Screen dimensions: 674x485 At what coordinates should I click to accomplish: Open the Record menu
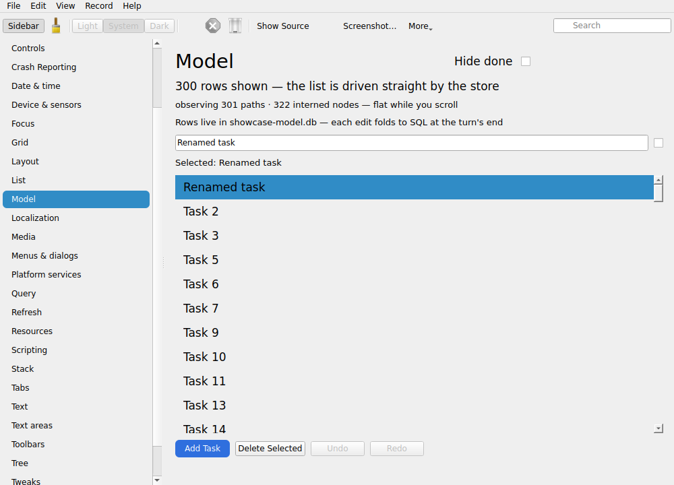(98, 5)
